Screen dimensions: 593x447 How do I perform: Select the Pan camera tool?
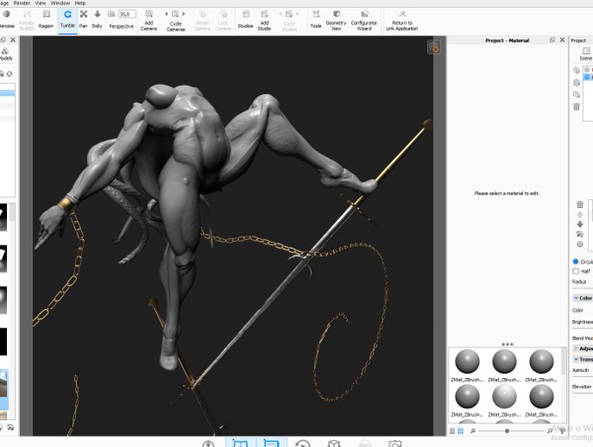[84, 20]
